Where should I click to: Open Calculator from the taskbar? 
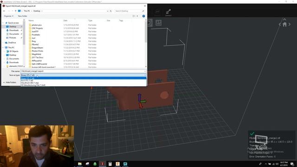pos(110,164)
